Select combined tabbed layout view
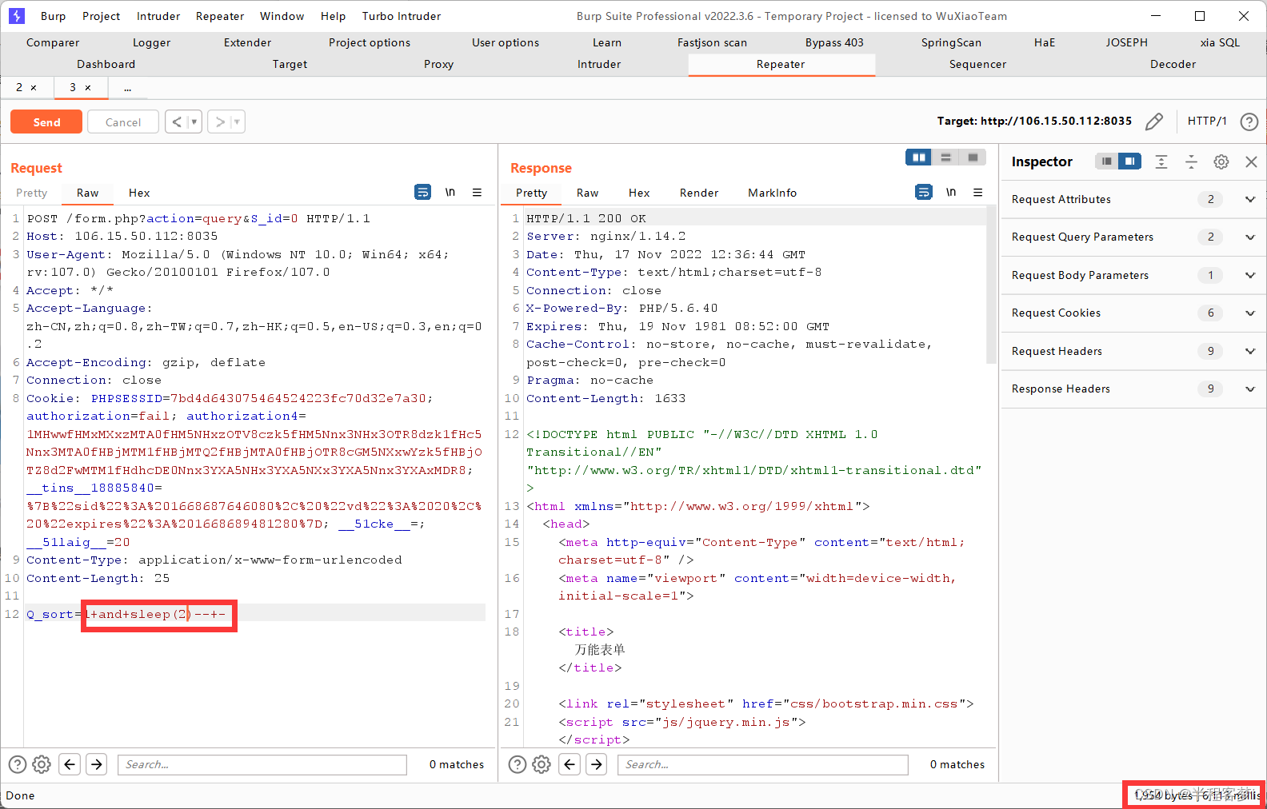Viewport: 1267px width, 809px height. 973,157
